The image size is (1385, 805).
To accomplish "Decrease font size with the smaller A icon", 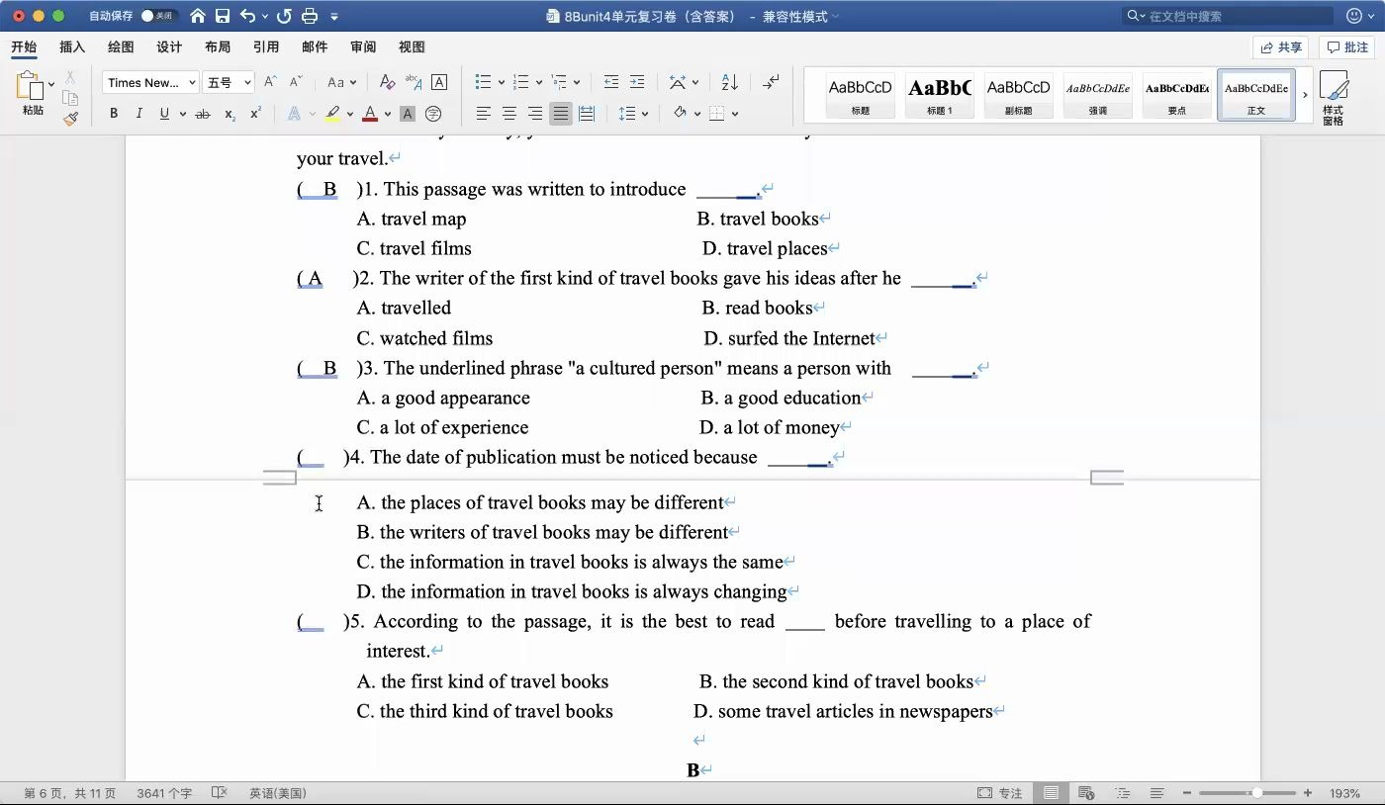I will pos(295,82).
